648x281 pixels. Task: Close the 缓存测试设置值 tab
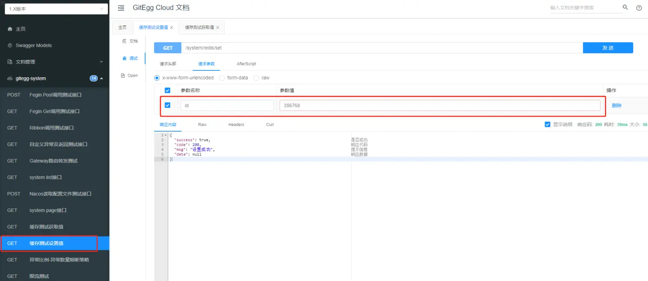point(172,28)
